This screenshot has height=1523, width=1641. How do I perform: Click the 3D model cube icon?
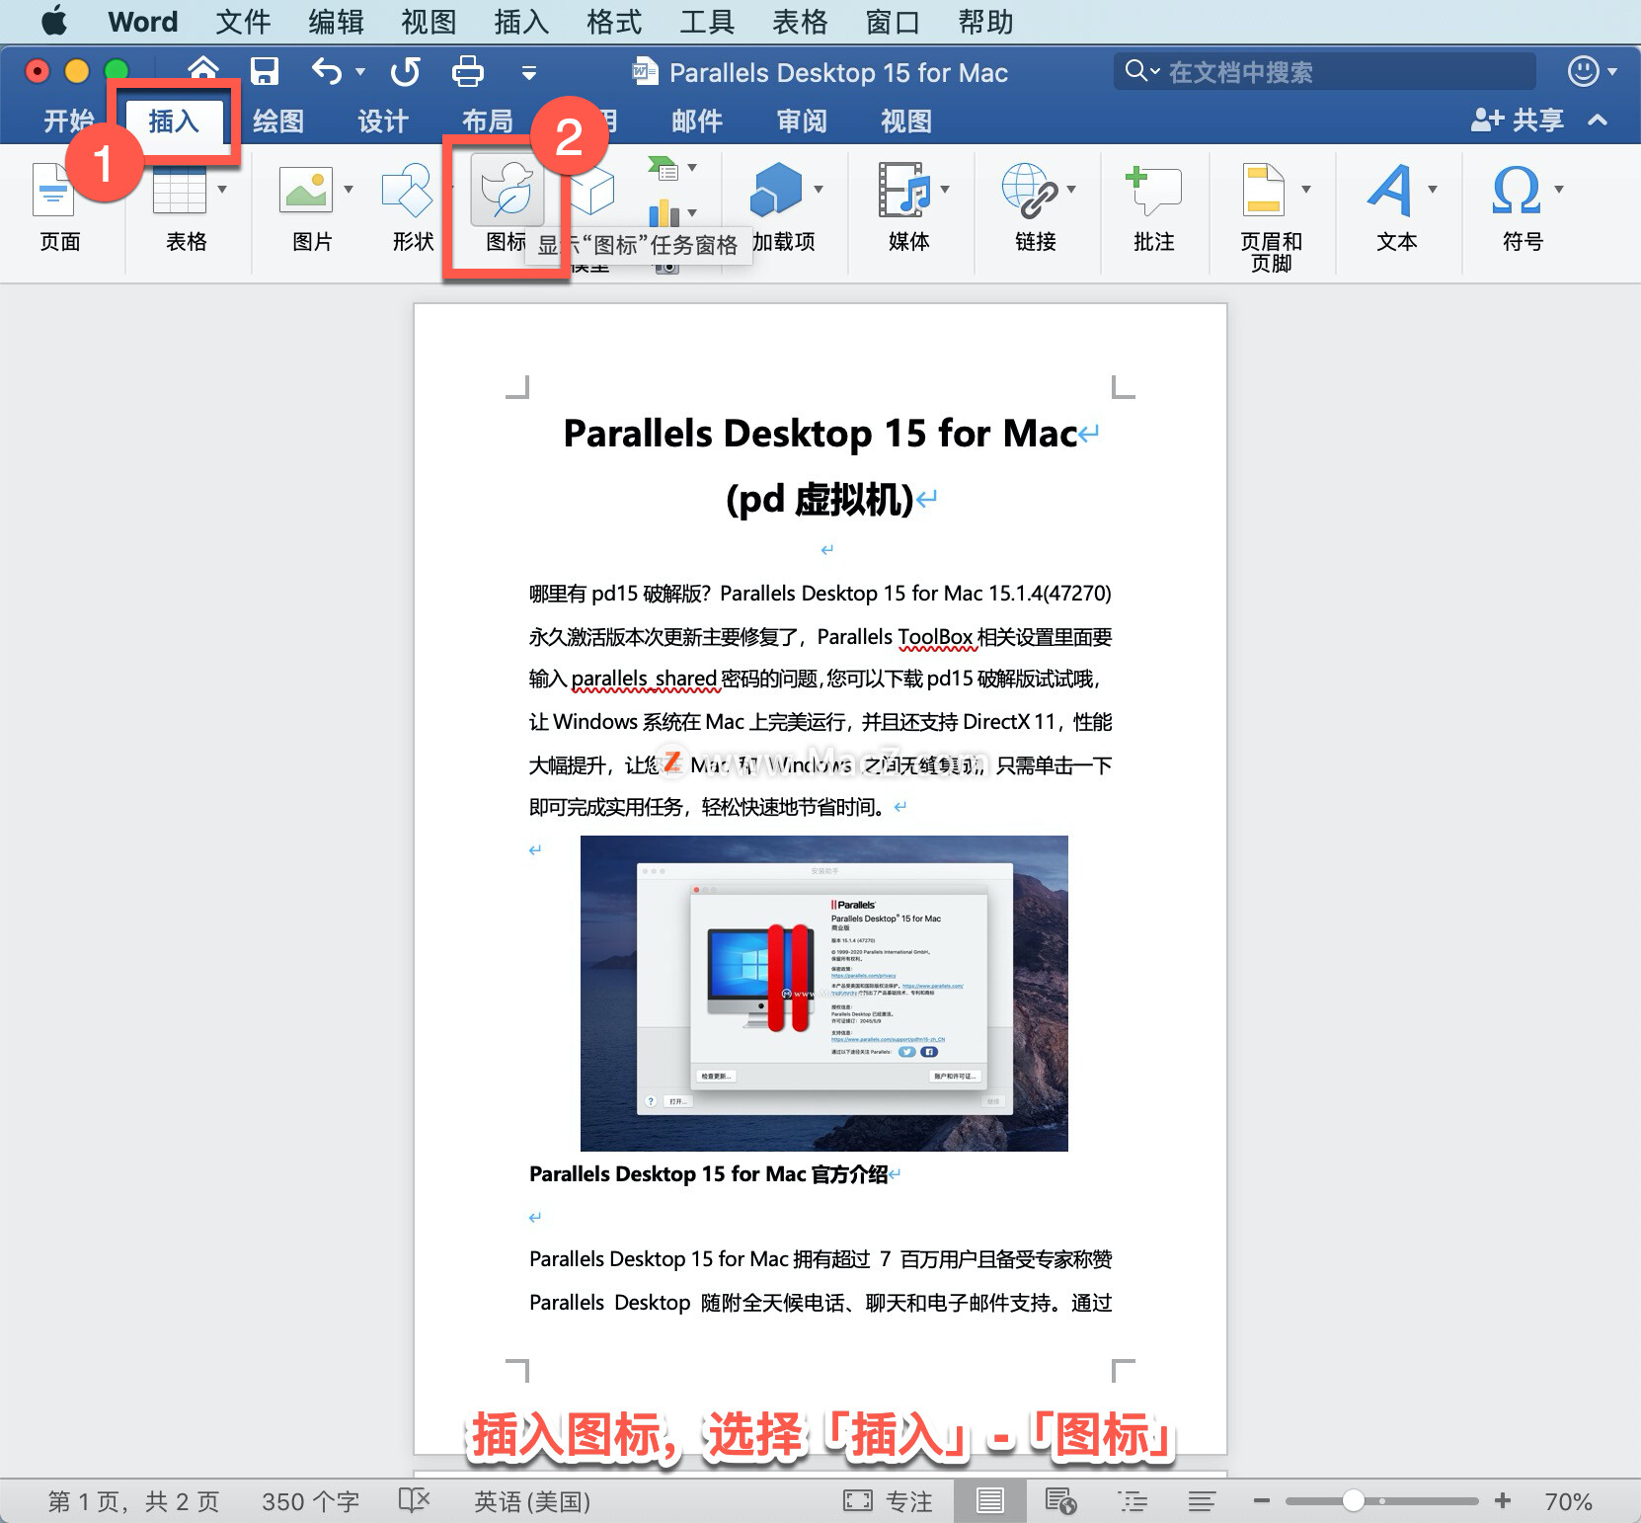(592, 189)
